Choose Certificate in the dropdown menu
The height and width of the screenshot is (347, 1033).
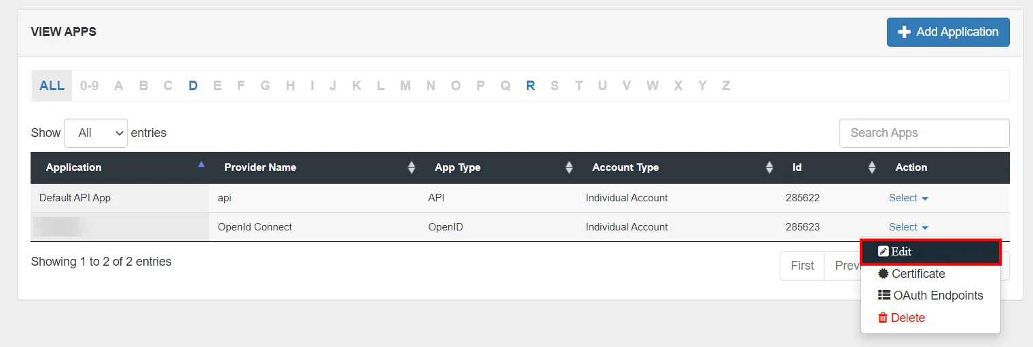point(930,274)
